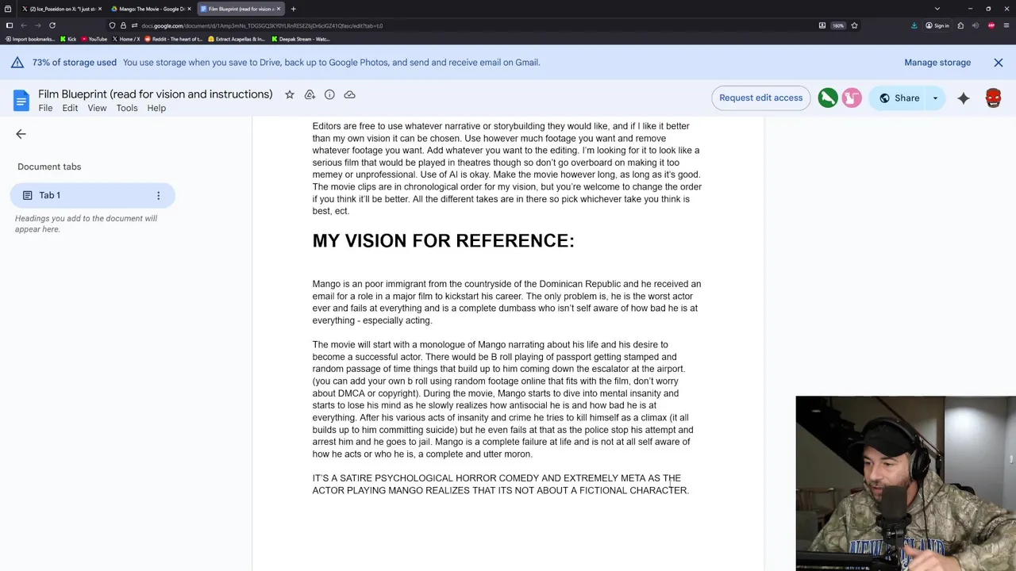Click the Gemini sparkle icon

[963, 98]
